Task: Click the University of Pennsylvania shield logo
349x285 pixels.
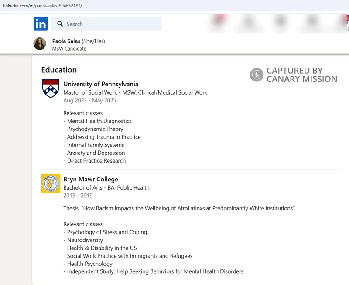Action: click(x=51, y=88)
